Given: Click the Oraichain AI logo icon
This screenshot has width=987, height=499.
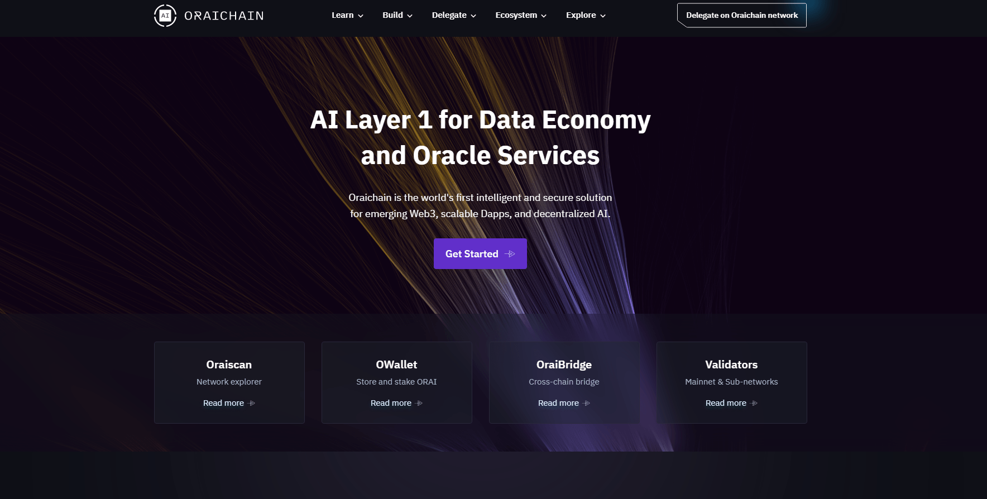Looking at the screenshot, I should (165, 16).
